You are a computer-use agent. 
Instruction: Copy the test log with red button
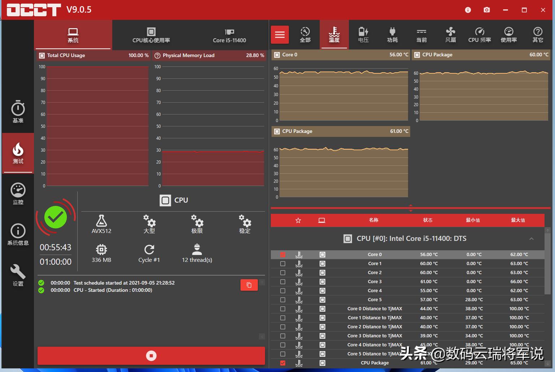pos(249,285)
